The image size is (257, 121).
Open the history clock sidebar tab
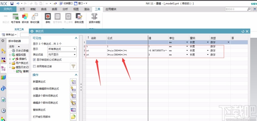click(3, 111)
